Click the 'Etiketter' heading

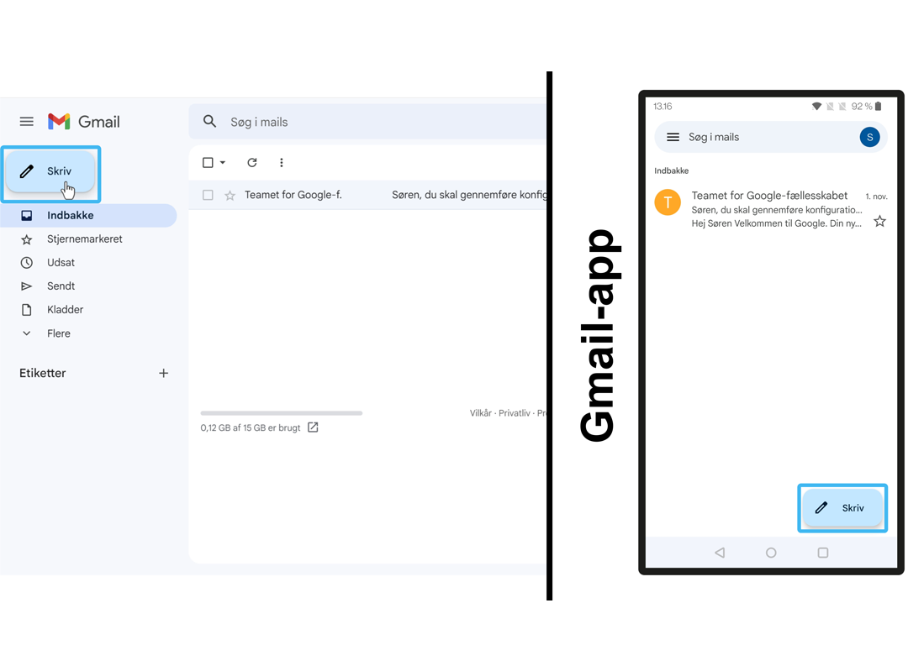[x=43, y=373]
